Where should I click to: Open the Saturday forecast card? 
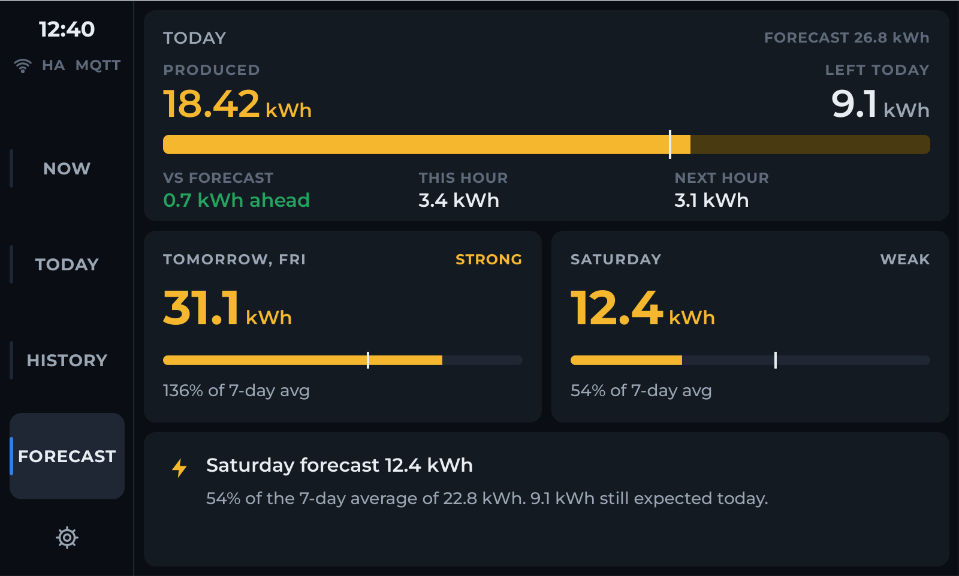[x=750, y=327]
